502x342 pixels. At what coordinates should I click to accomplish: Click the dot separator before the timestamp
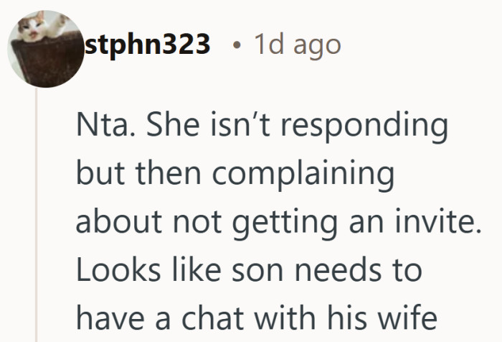coord(237,46)
